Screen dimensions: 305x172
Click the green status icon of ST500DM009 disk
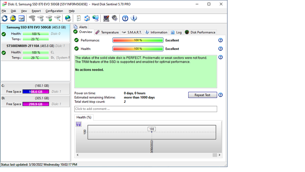click(x=4, y=53)
